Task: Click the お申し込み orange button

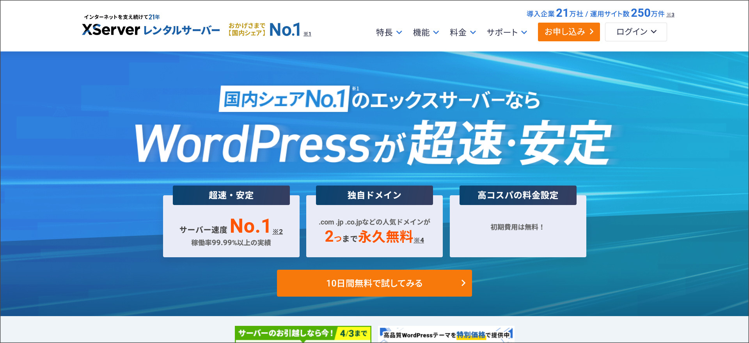Action: tap(569, 32)
